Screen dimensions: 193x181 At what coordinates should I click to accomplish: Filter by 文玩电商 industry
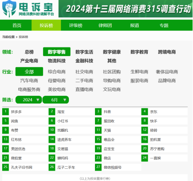point(112,89)
